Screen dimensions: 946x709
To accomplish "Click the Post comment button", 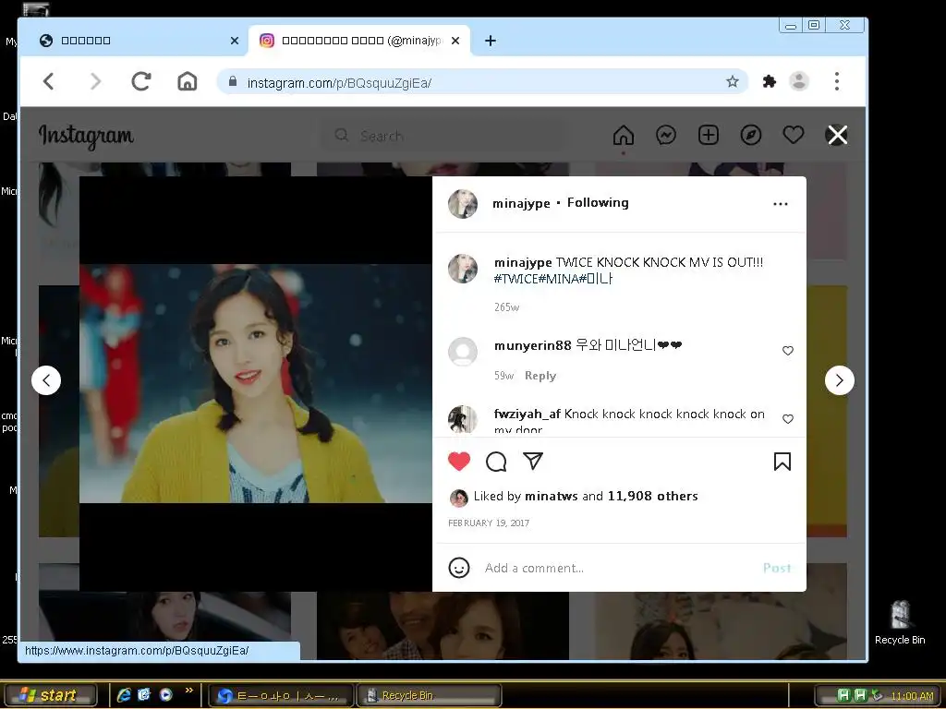I will pyautogui.click(x=776, y=568).
